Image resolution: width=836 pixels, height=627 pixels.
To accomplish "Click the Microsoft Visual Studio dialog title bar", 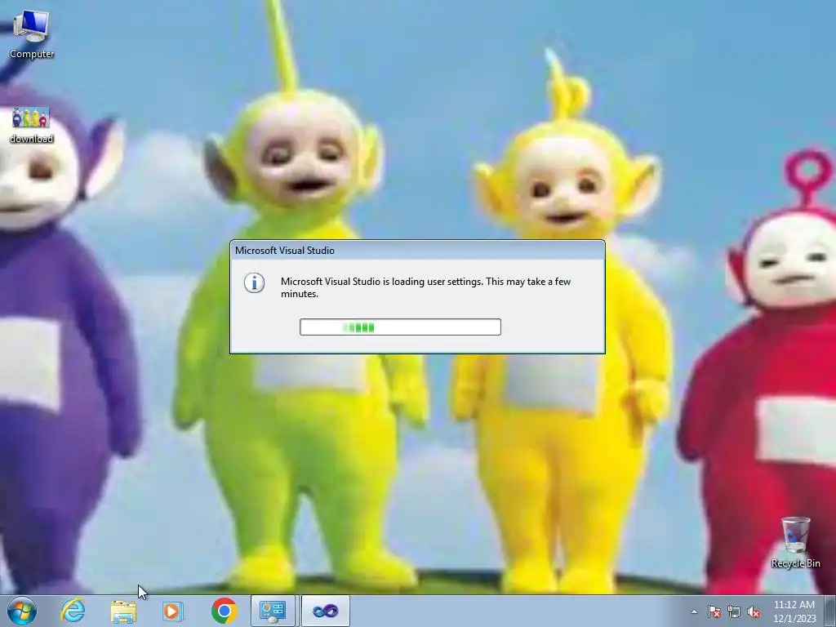I will click(x=417, y=250).
